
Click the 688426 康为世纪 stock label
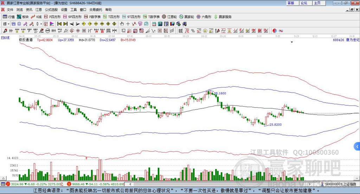point(346,40)
